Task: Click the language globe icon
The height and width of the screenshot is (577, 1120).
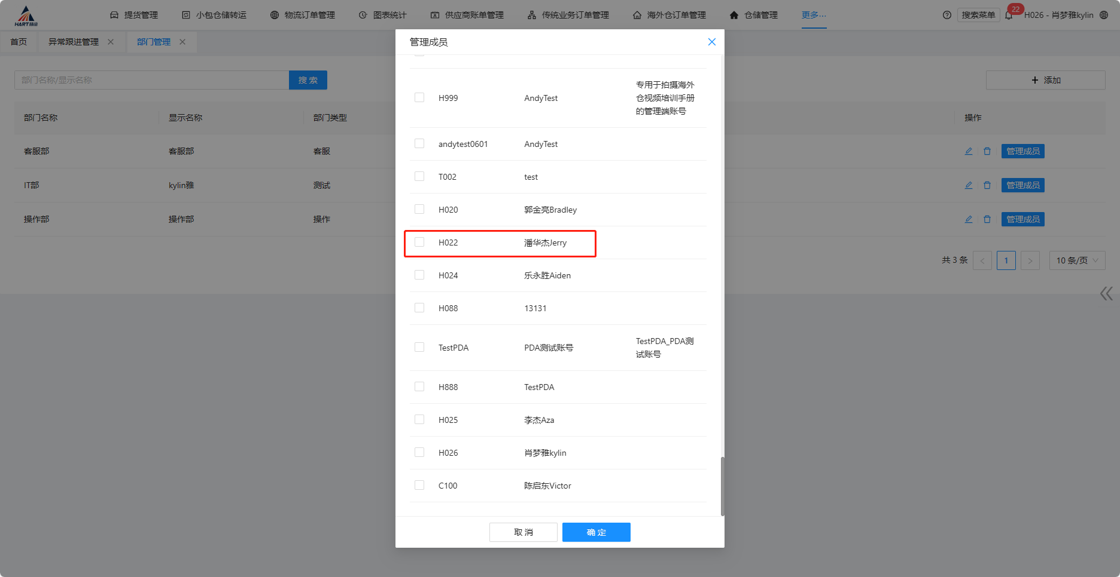Action: coord(1104,15)
